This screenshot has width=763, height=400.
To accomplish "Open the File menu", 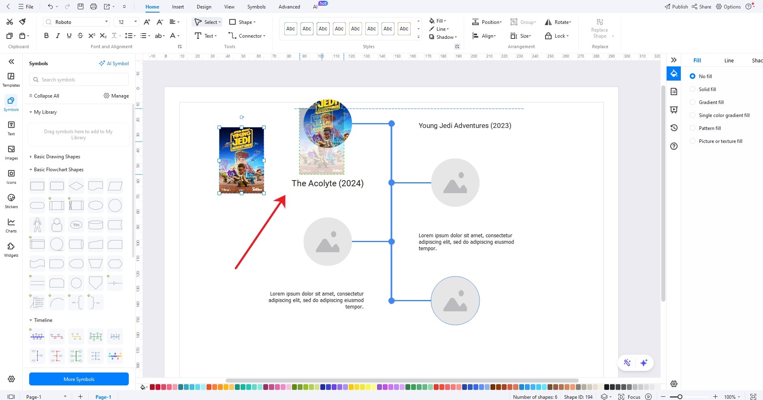I will click(26, 7).
